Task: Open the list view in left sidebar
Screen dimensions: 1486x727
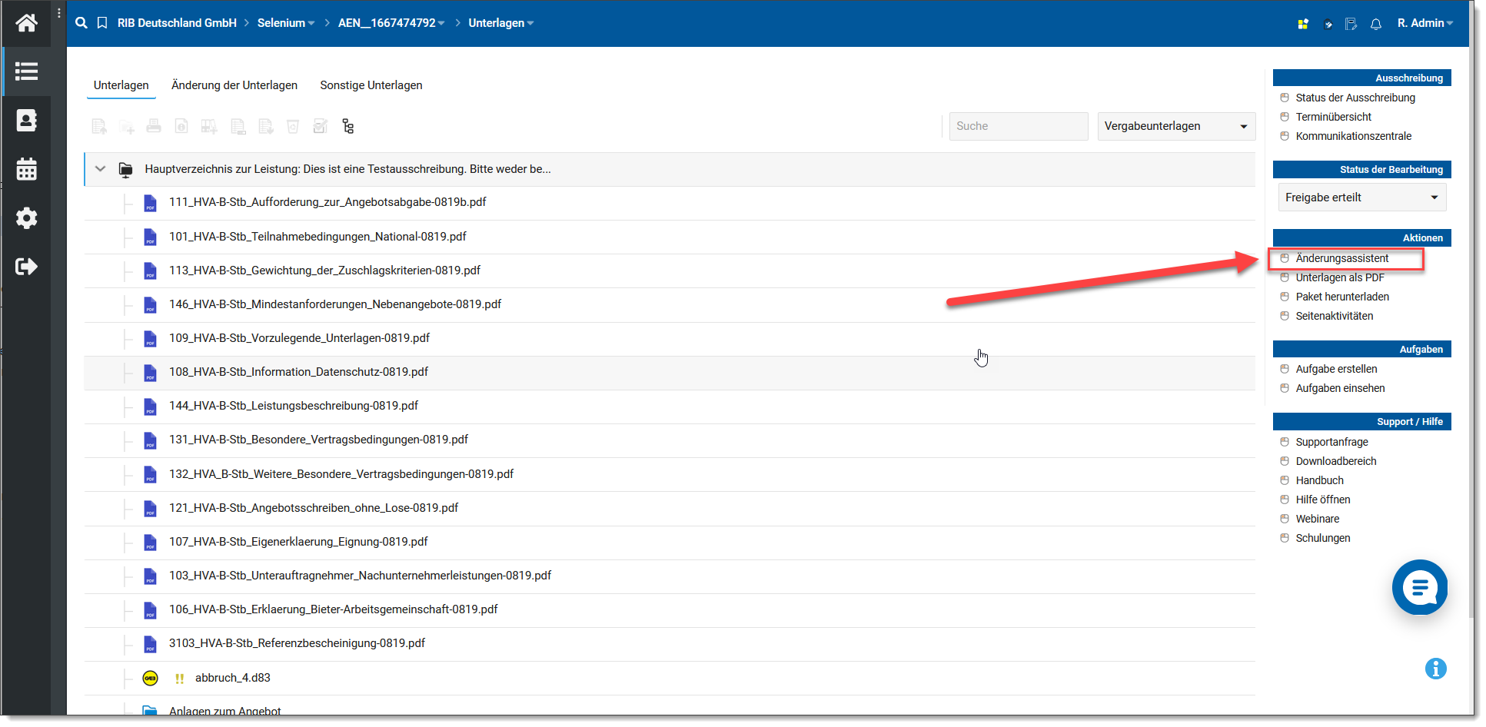Action: [26, 71]
